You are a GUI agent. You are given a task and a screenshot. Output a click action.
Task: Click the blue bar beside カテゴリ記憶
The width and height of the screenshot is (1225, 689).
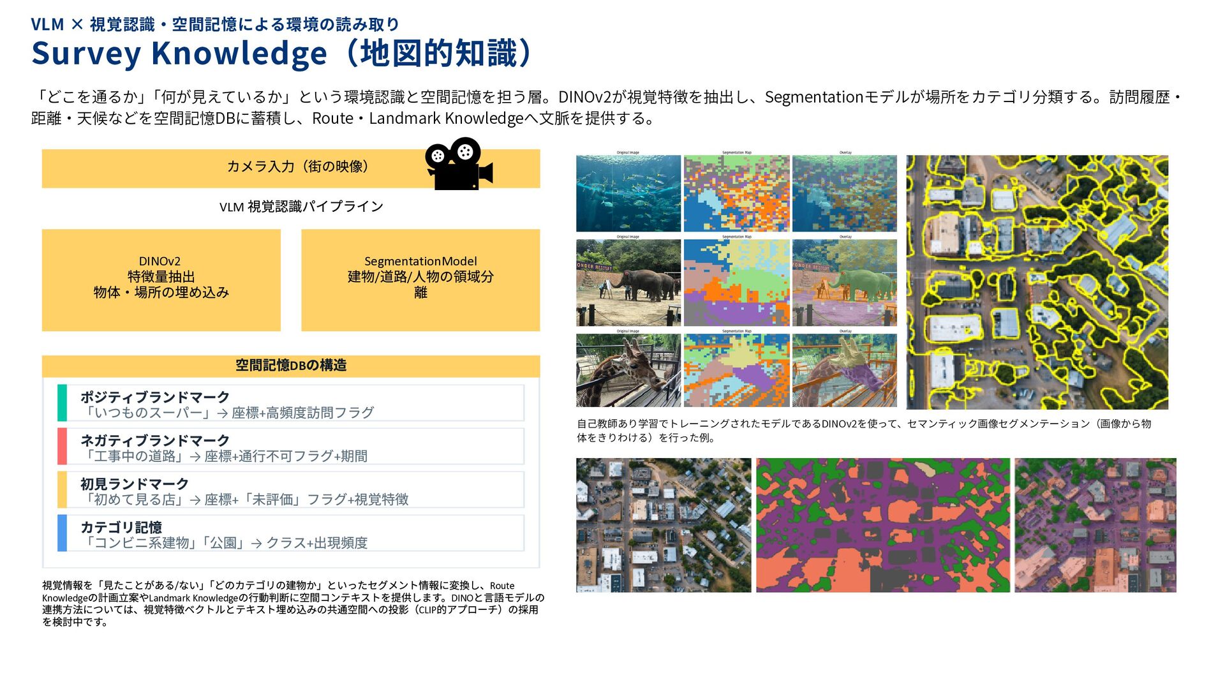tap(62, 533)
